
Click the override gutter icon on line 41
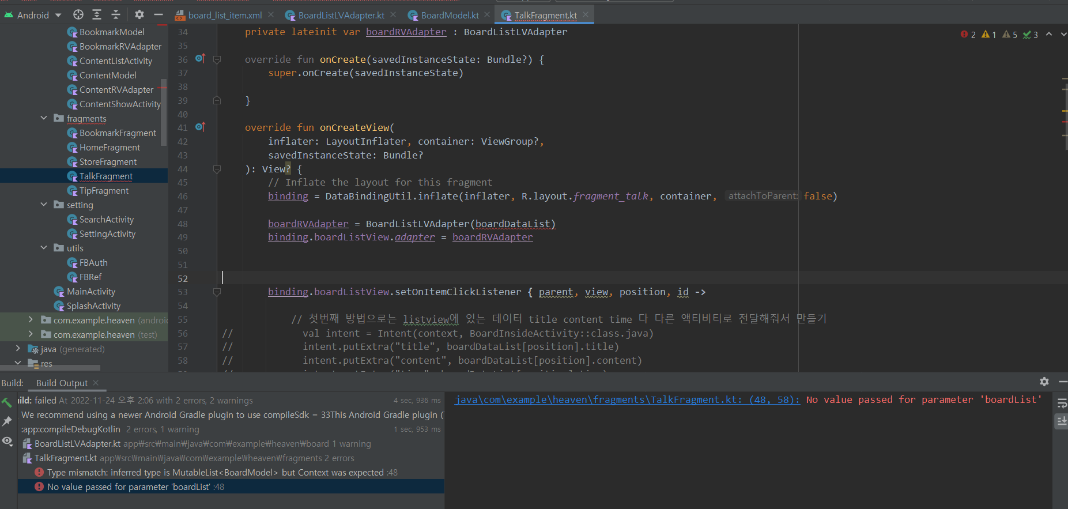coord(200,126)
